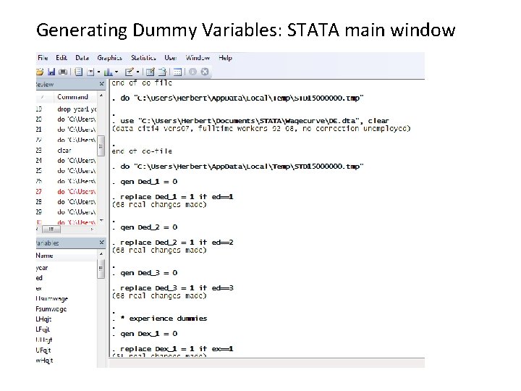Click Review list scroll-up arrow
This screenshot has height=391, width=521.
click(x=101, y=96)
